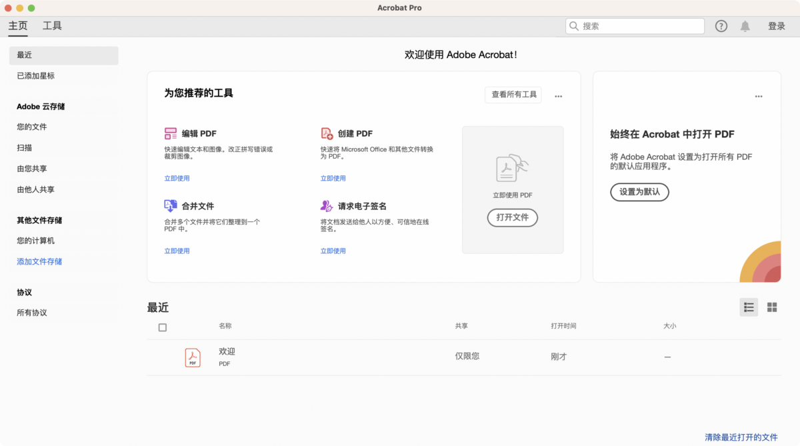The image size is (800, 446).
Task: Open 您的计算机 in the sidebar
Action: point(35,241)
